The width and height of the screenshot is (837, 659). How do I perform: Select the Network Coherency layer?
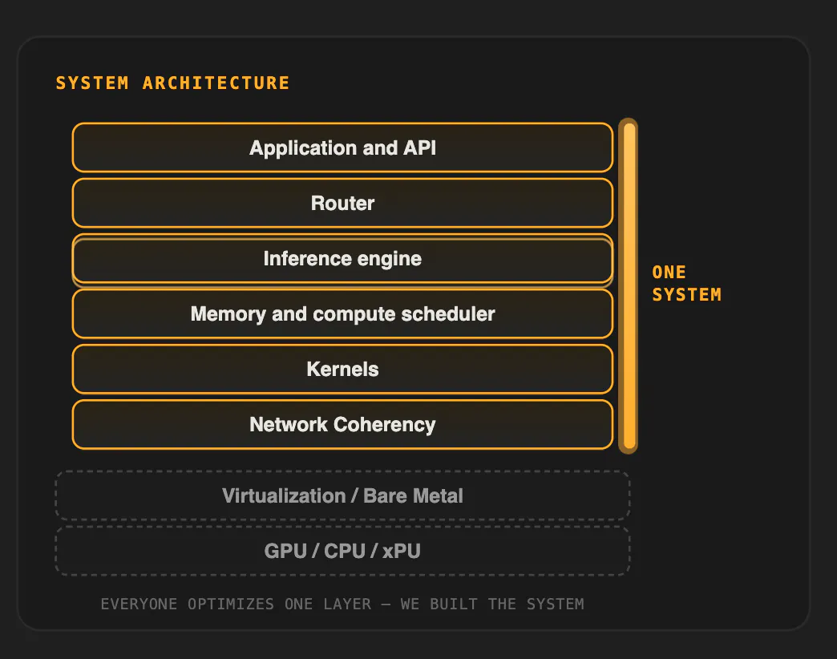click(x=342, y=425)
